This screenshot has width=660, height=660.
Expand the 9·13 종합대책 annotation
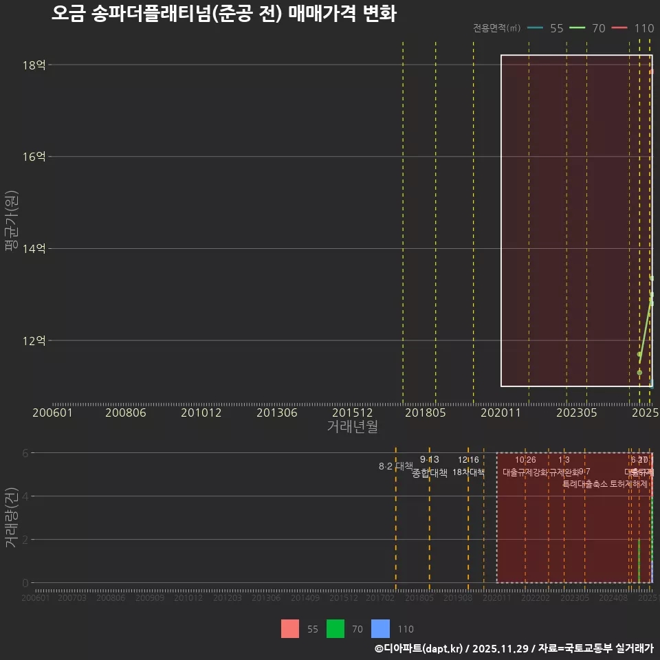pyautogui.click(x=429, y=467)
